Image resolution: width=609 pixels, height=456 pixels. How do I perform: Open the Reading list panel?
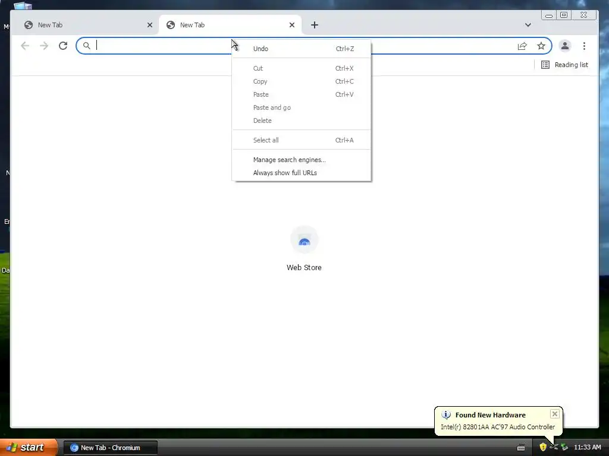(x=564, y=65)
